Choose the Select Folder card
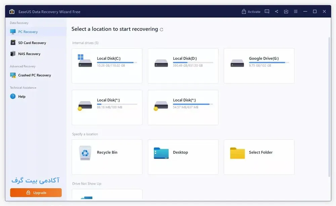This screenshot has width=336, height=206. (259, 157)
